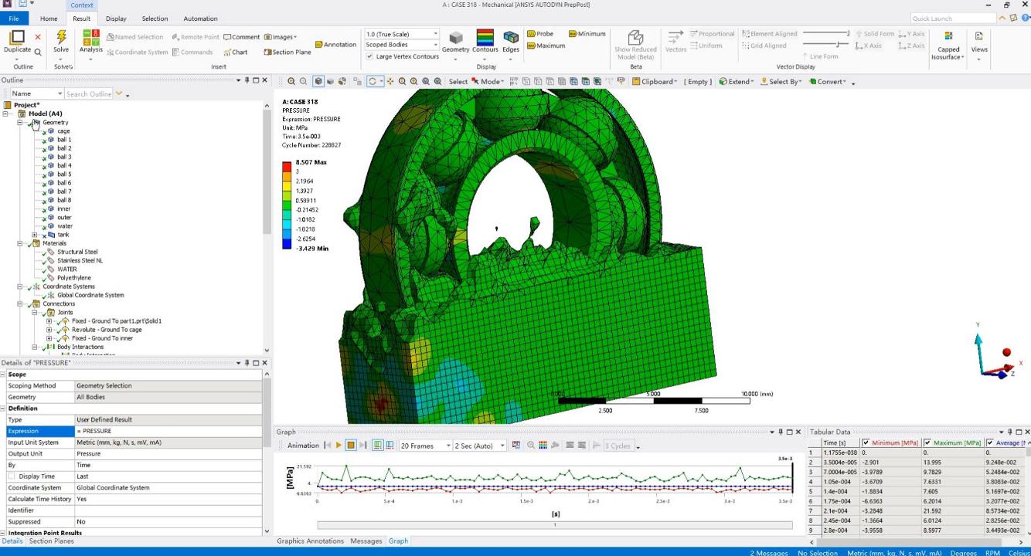Select the Expression value field
The width and height of the screenshot is (1031, 556).
(x=168, y=431)
